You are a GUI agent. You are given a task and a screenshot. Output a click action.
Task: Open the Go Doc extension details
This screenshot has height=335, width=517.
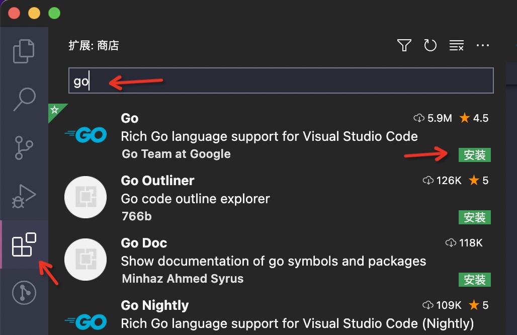click(x=144, y=243)
